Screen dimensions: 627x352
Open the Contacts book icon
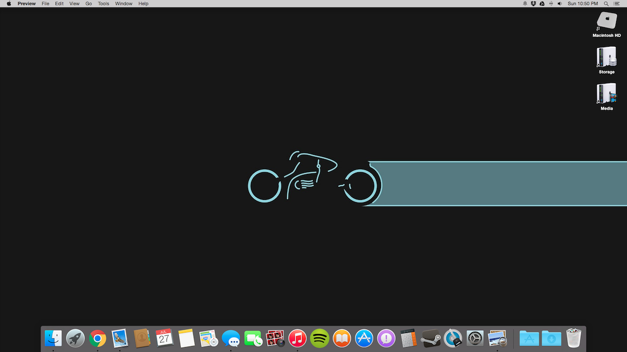click(142, 338)
